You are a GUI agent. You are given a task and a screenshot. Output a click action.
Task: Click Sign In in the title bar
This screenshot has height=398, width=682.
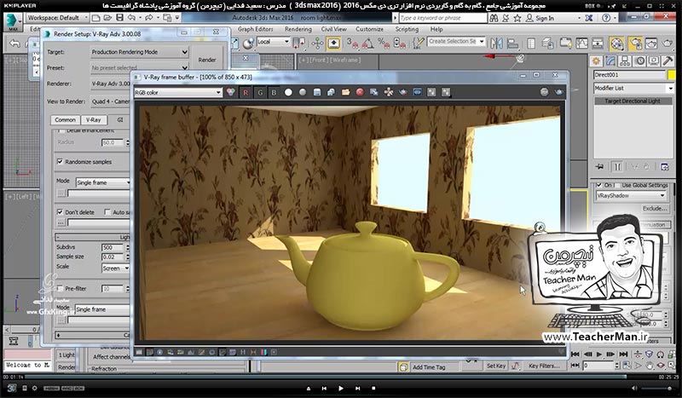pos(545,18)
